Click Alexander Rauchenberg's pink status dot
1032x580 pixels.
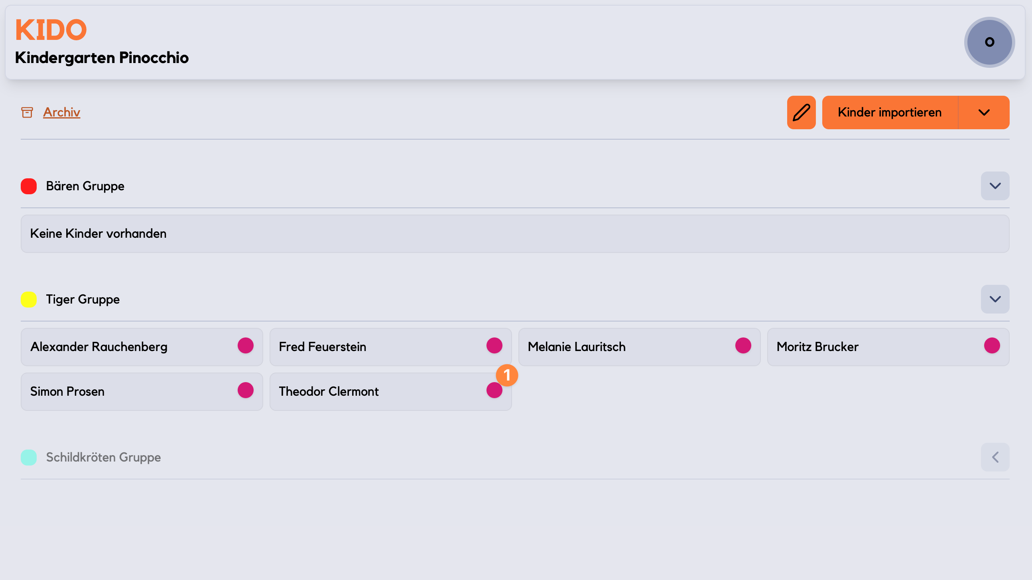(246, 345)
